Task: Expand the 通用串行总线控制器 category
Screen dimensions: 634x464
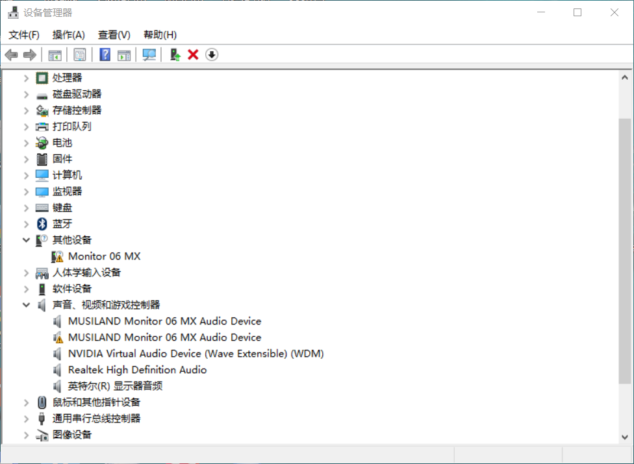Action: (26, 418)
